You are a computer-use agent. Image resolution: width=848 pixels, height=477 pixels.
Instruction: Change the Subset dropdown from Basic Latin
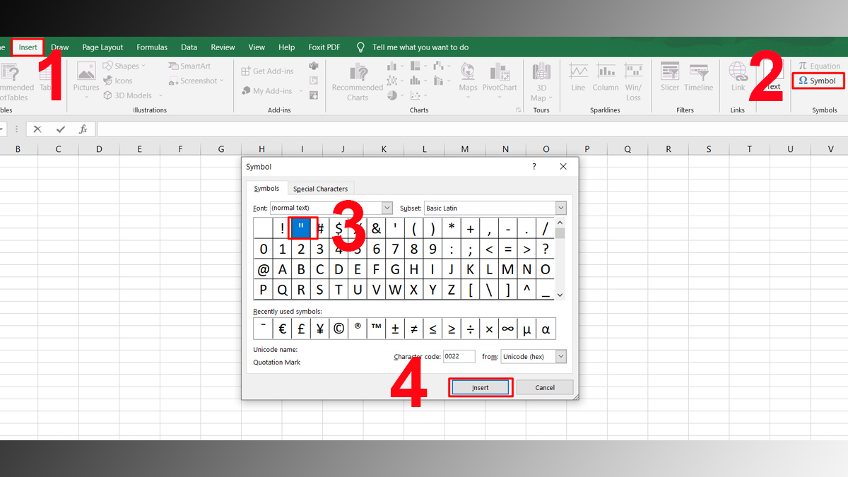[560, 207]
